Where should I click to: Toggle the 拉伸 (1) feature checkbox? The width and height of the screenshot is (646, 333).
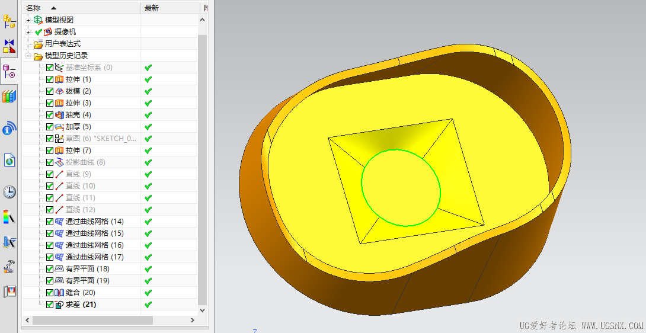click(x=50, y=79)
